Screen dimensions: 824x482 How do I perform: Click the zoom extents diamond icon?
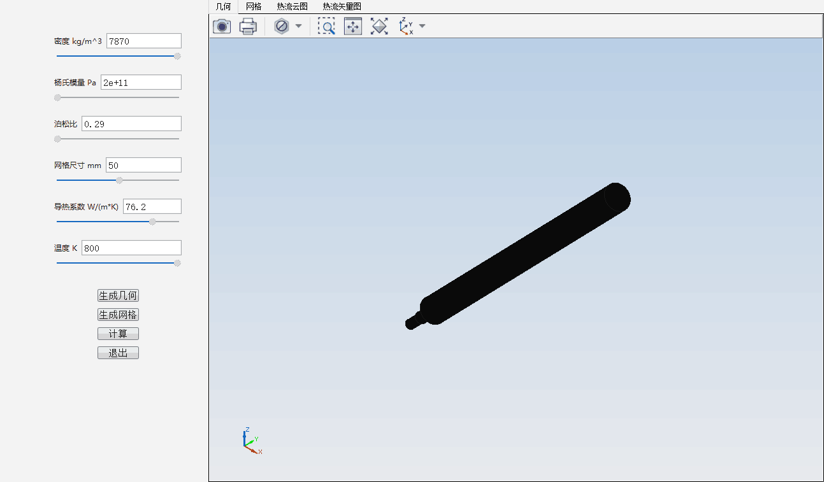coord(379,26)
